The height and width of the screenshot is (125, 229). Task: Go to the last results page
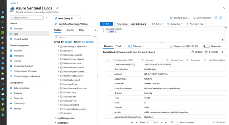coord(166,123)
